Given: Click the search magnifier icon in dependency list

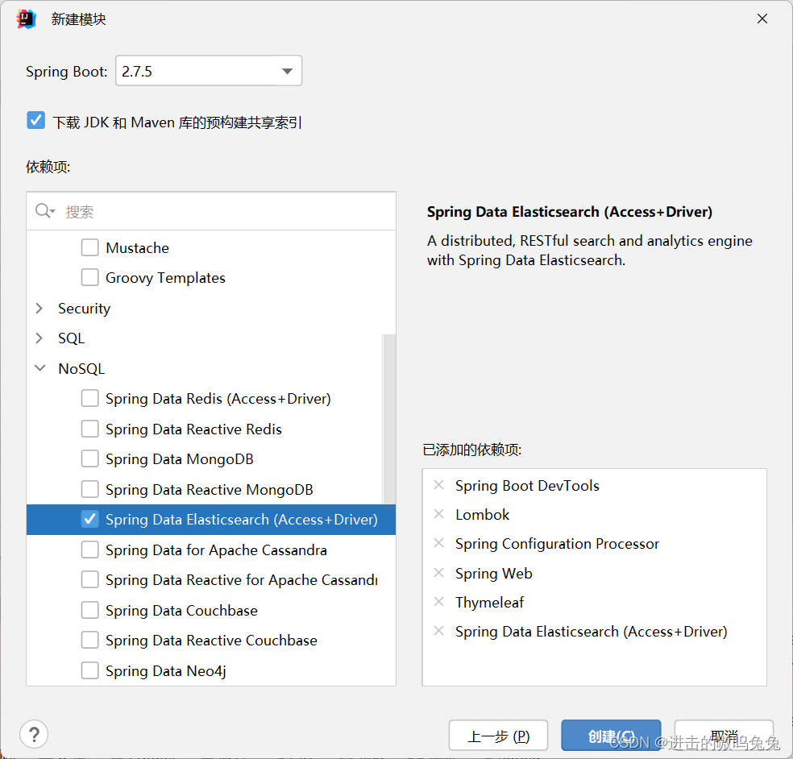Looking at the screenshot, I should tap(44, 210).
